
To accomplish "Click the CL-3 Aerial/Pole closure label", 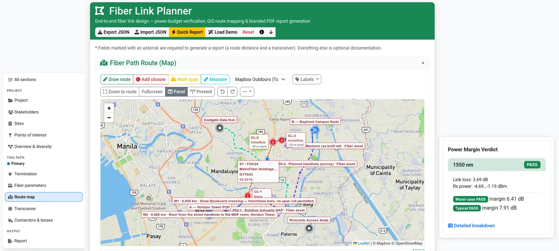I will pos(296,140).
